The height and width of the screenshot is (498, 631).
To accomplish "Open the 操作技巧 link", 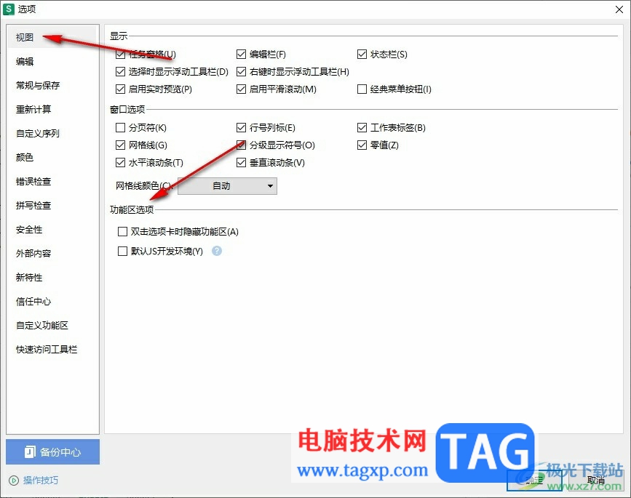I will coord(40,481).
